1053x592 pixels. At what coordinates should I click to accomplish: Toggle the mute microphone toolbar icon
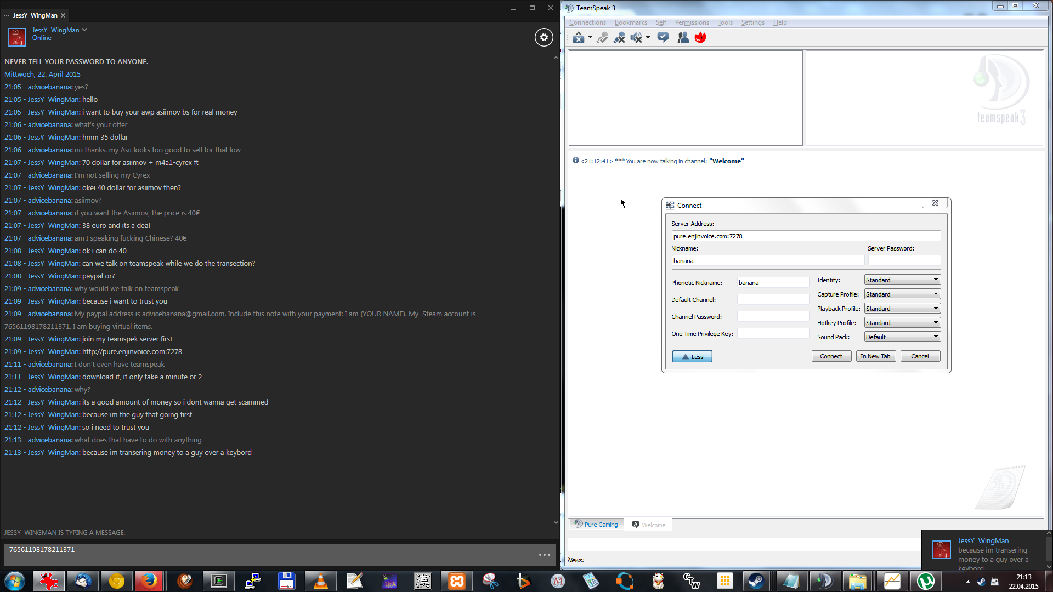point(619,38)
